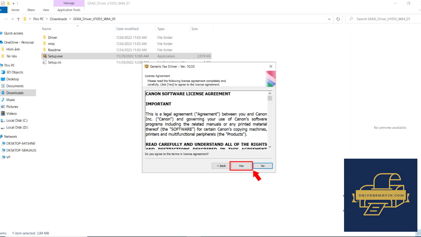Click Yes to accept the license agreement
This screenshot has height=237, width=421.
241,166
